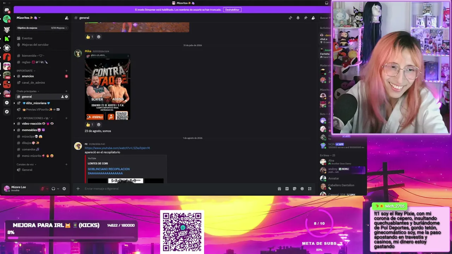Screen dimensions: 452x254
Task: Open pinned messages in channel header
Action: [305, 18]
